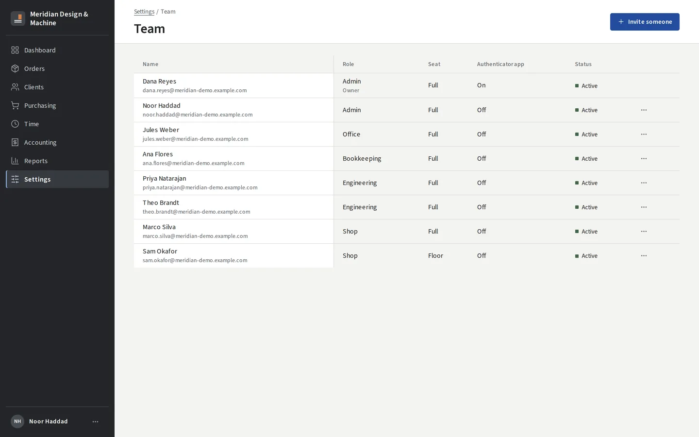Click the Floor seat value for Sam Okafor
This screenshot has height=437, width=699.
coord(435,256)
